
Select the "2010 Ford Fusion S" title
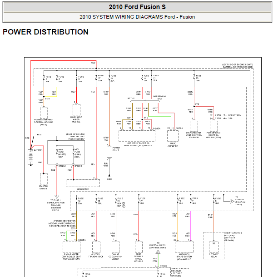[x=137, y=7]
